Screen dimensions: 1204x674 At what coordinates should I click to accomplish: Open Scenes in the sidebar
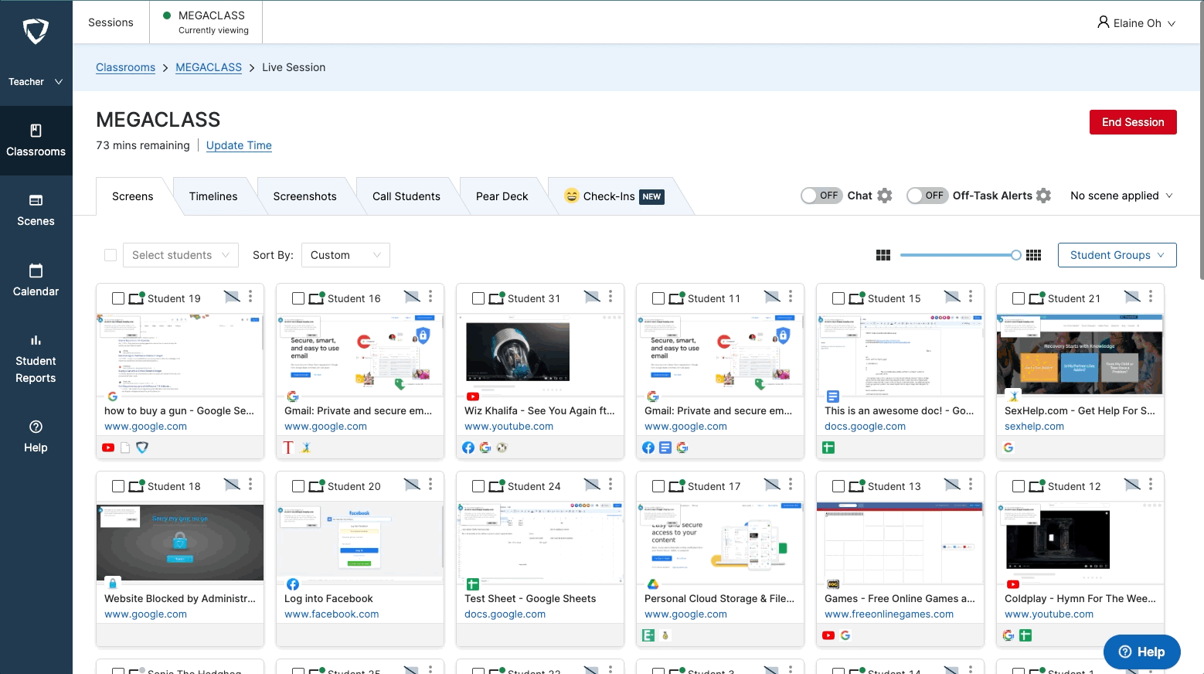pyautogui.click(x=36, y=210)
